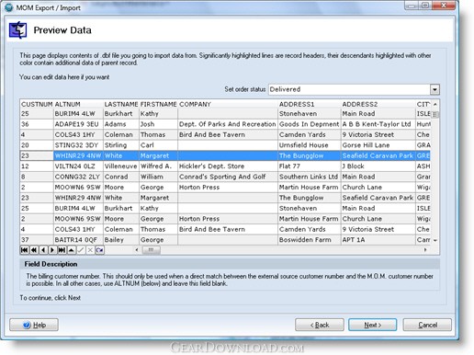
Task: Click the ALTNUM column header
Action: (x=78, y=104)
